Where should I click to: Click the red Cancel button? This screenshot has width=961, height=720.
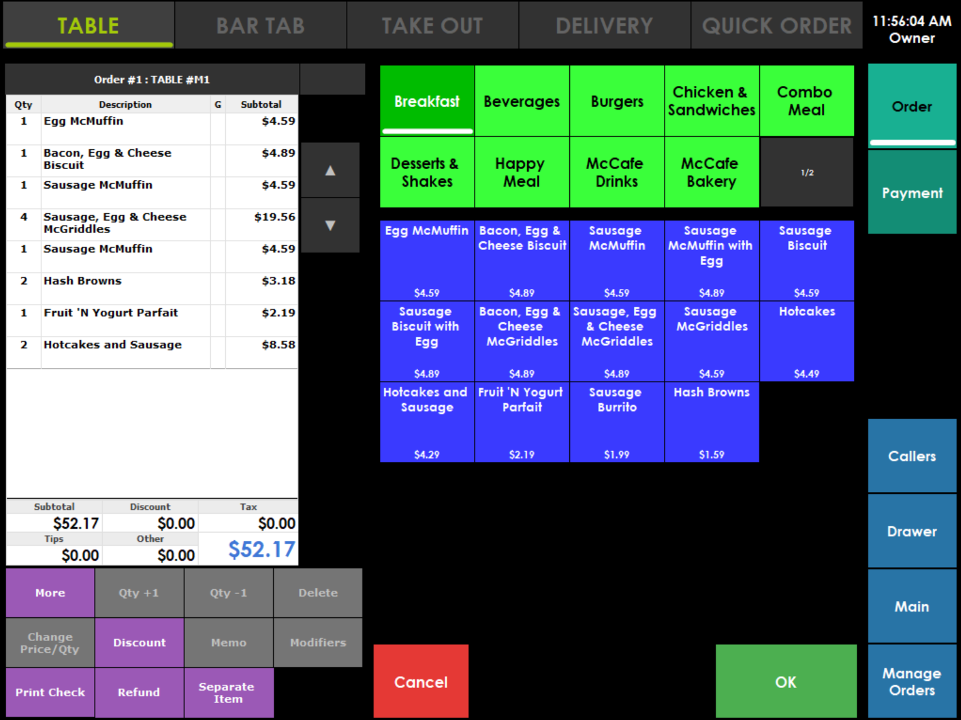coord(421,681)
